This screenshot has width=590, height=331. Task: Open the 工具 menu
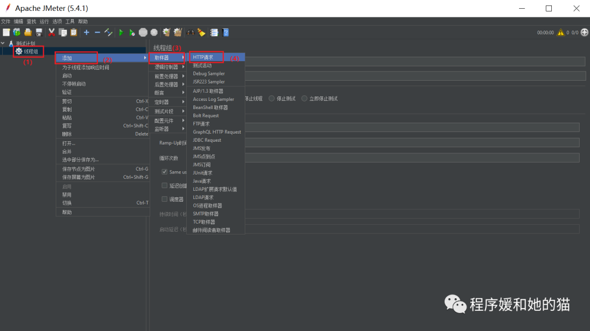(x=70, y=21)
